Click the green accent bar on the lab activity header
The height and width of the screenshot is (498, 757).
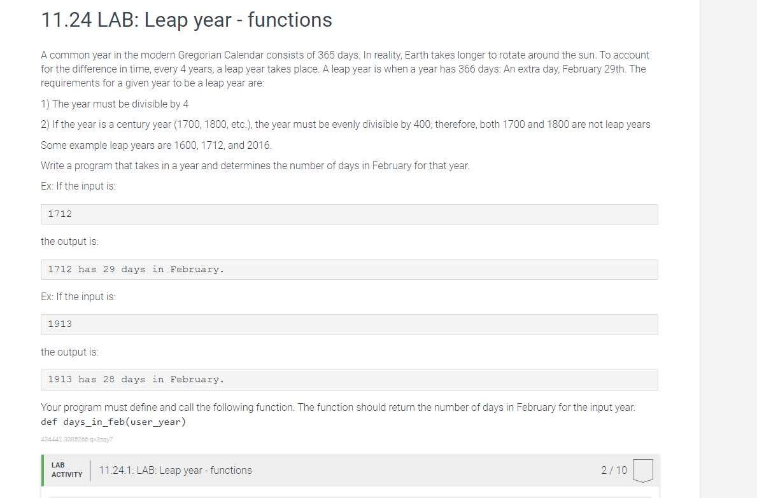click(x=43, y=471)
